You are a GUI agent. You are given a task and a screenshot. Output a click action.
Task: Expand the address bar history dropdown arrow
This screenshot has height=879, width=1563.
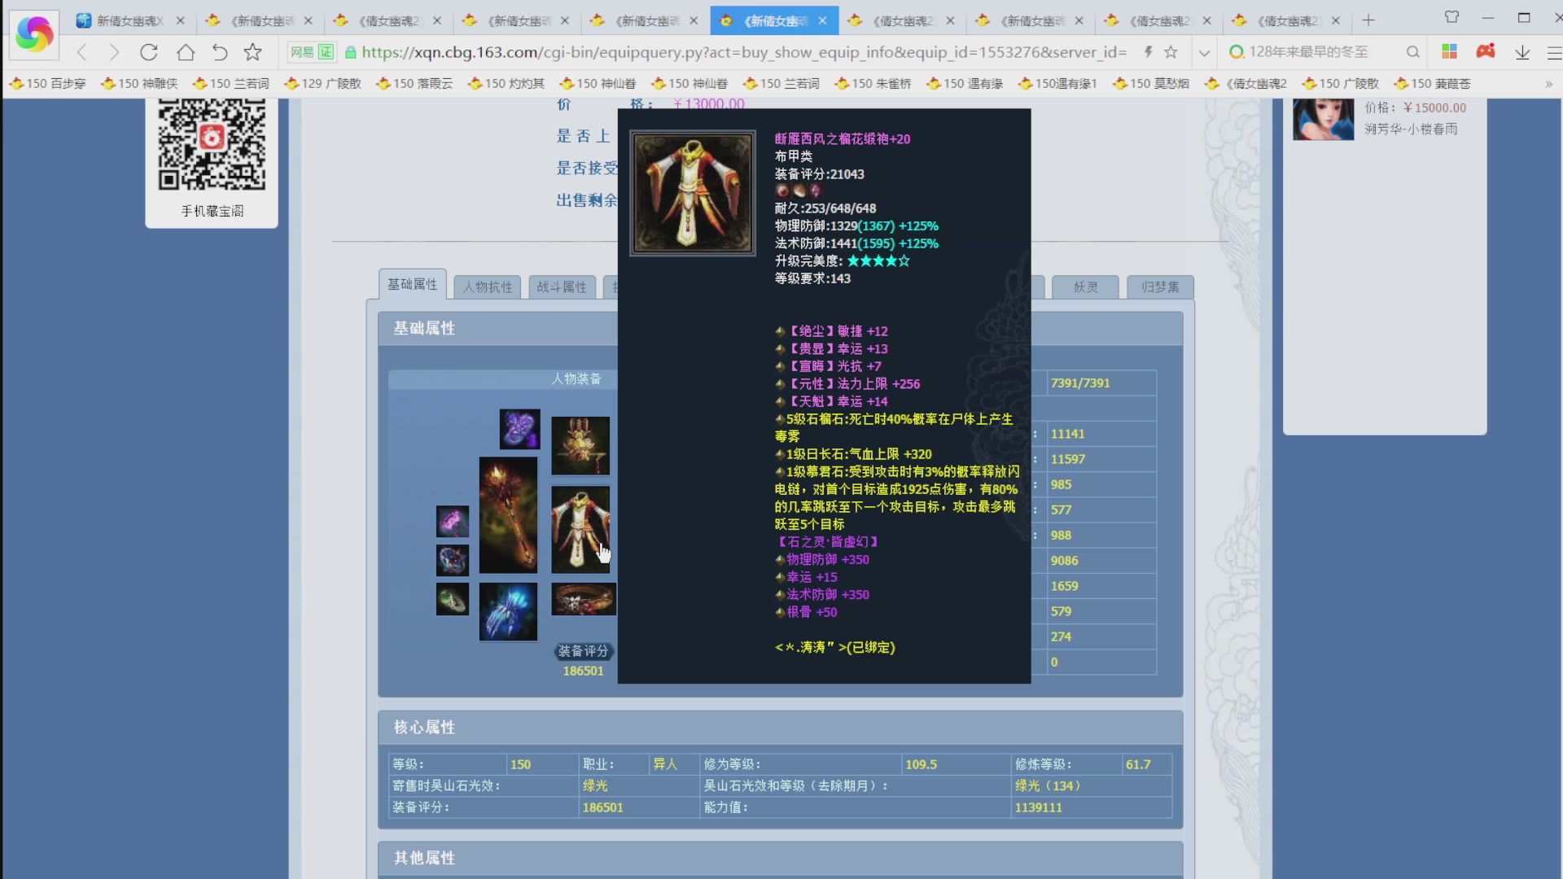(1204, 53)
